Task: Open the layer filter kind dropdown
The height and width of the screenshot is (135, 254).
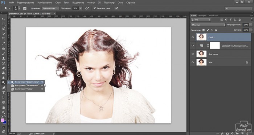Action: (x=201, y=19)
